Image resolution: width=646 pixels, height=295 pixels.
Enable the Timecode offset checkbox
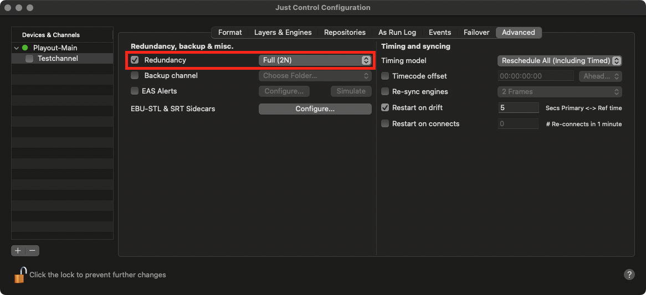tap(385, 76)
